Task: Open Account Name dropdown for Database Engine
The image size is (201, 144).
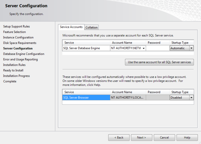Action: 144,48
